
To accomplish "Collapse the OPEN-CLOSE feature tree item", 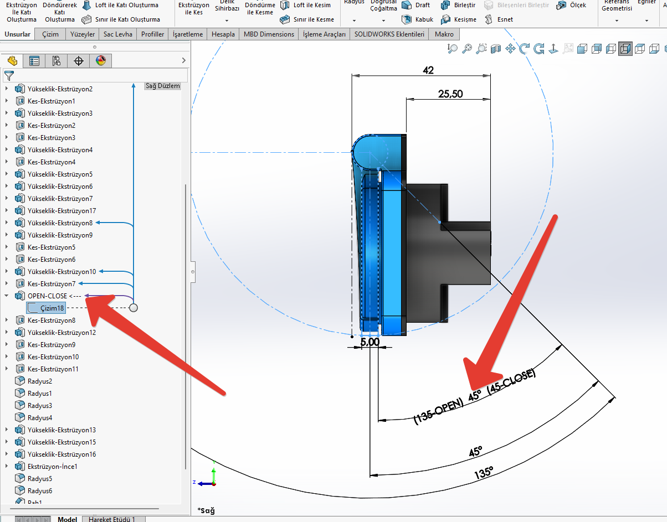I will pyautogui.click(x=7, y=296).
